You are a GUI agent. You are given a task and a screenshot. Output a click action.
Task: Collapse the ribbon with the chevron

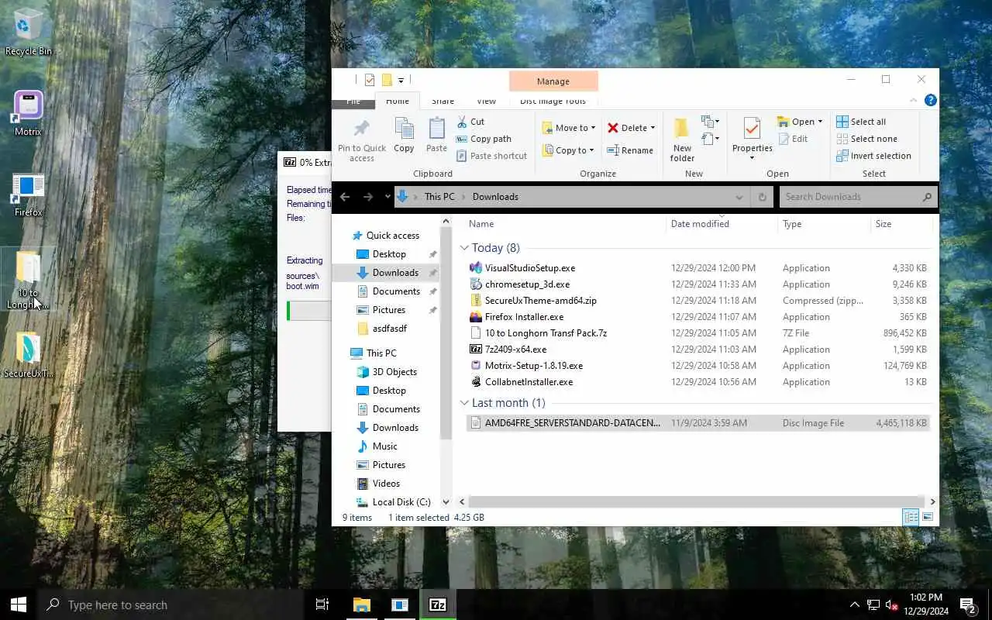click(x=913, y=100)
